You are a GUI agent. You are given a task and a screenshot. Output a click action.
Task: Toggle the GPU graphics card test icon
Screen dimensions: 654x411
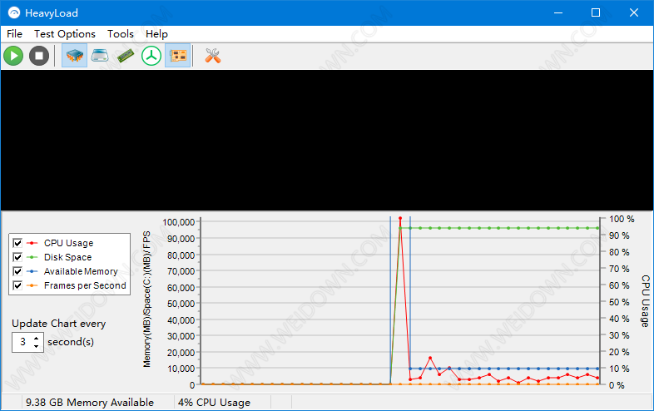tap(176, 56)
